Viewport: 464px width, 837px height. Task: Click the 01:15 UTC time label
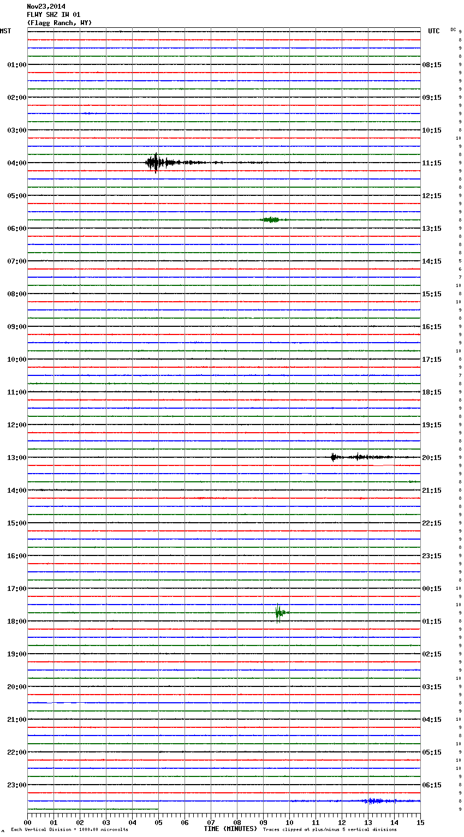(432, 621)
